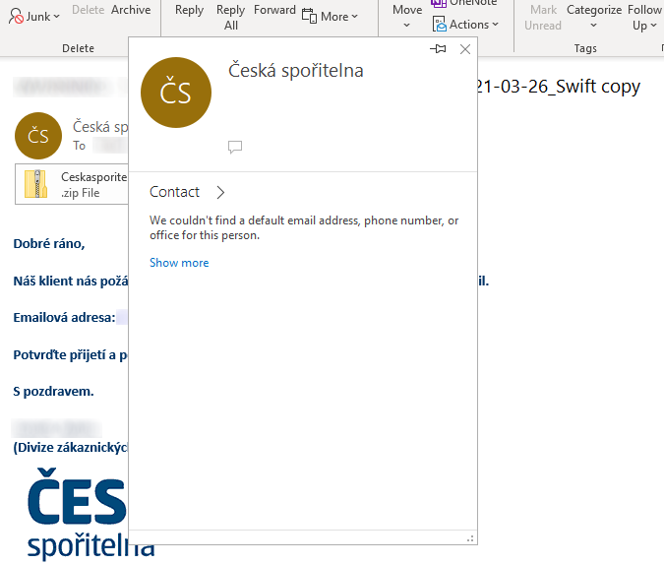Click the large ČS avatar in contact card

177,92
